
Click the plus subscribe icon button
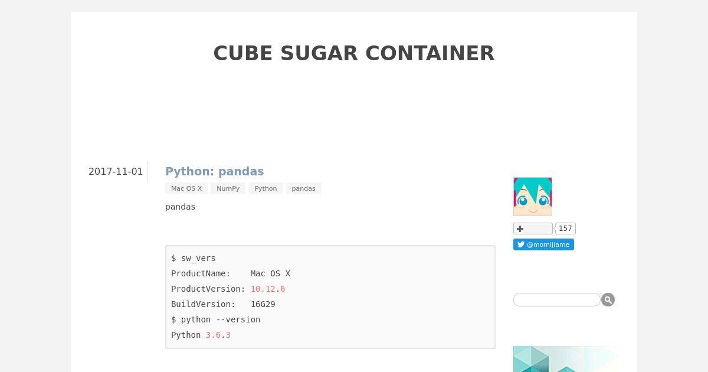[533, 229]
